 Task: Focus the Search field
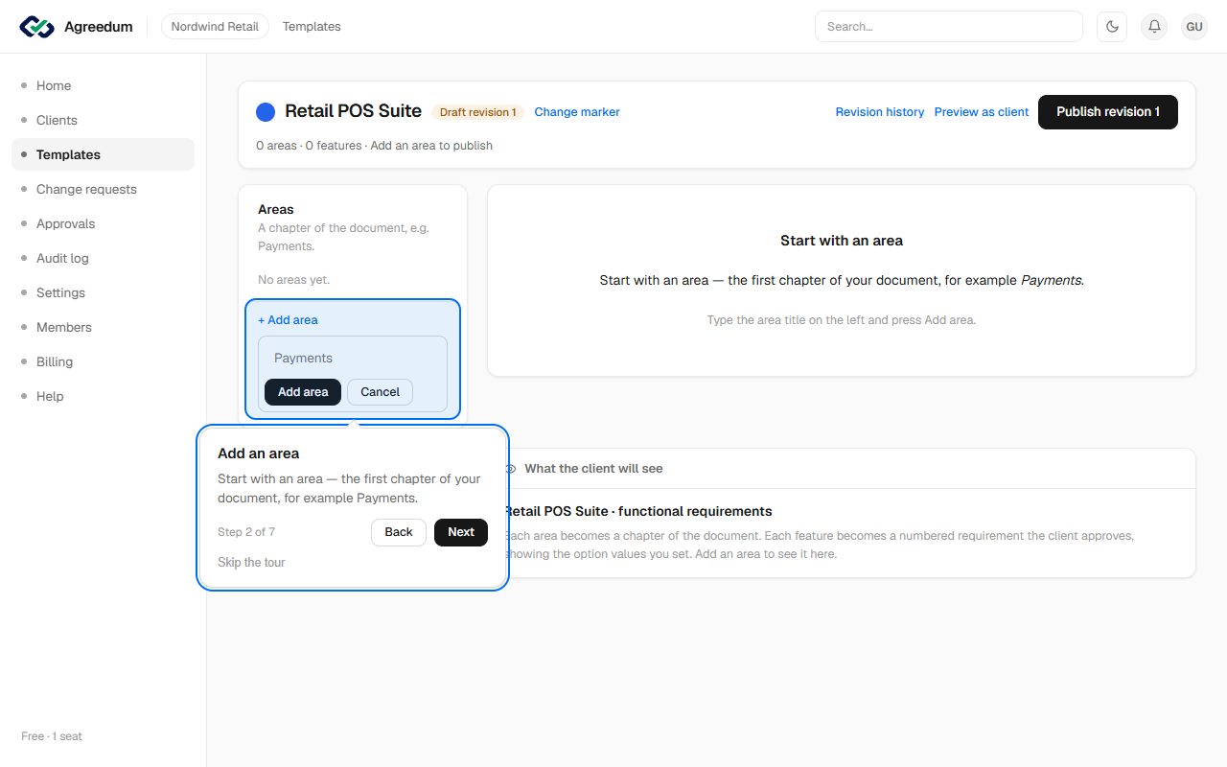(x=948, y=27)
